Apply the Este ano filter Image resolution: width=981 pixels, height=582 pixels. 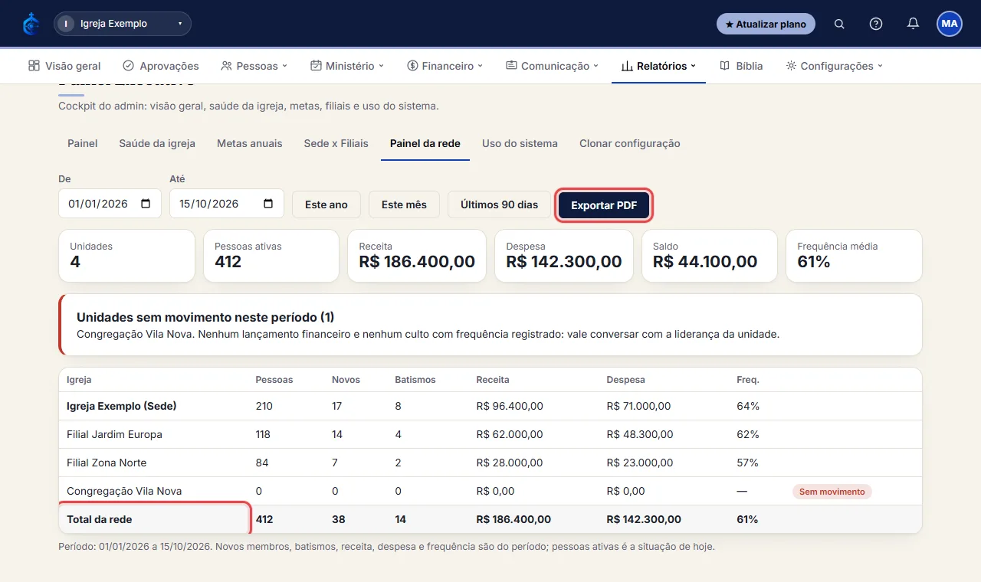pos(326,204)
